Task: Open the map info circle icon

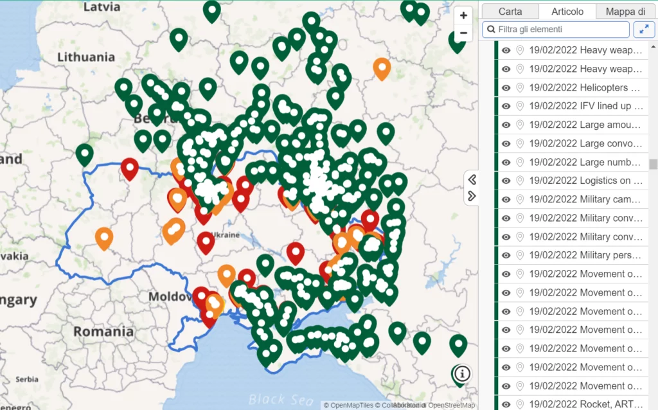Action: 463,373
